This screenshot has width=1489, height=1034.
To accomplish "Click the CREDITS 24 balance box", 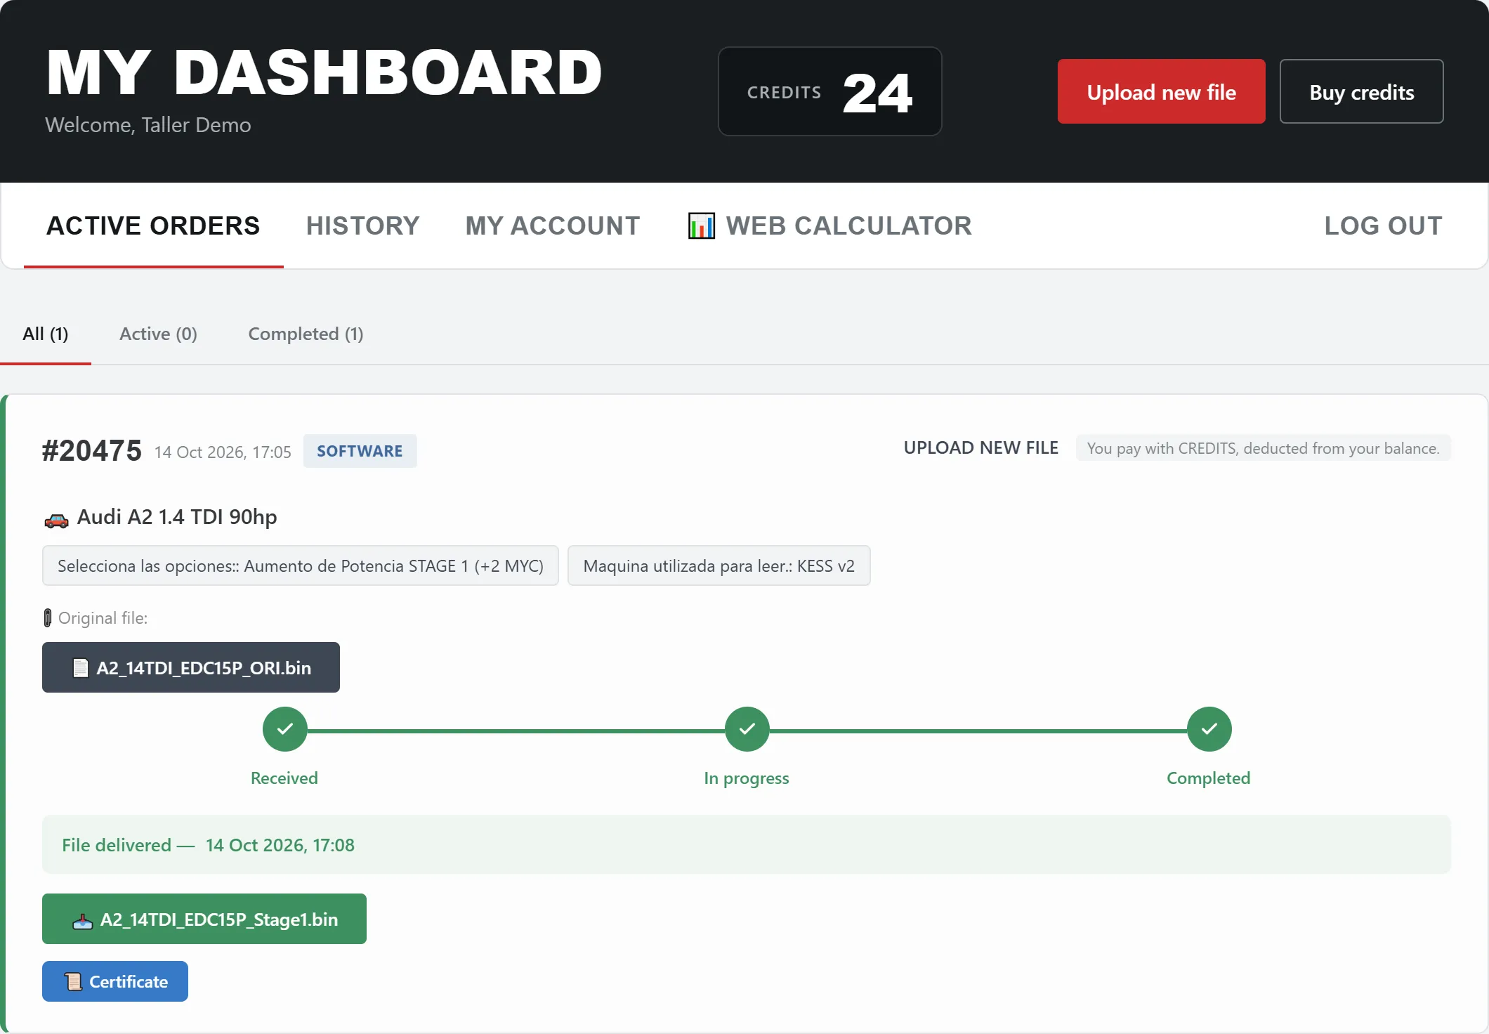I will pos(829,91).
